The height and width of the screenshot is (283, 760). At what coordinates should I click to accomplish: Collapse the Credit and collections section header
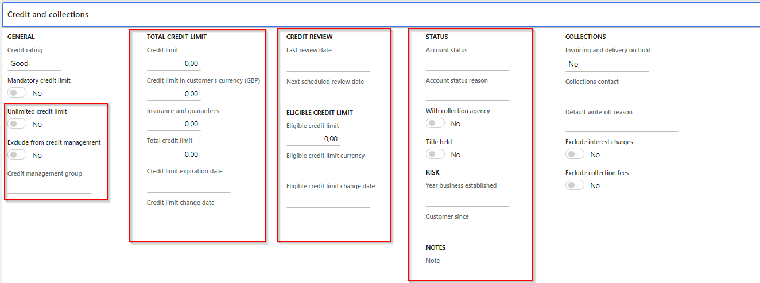click(48, 15)
